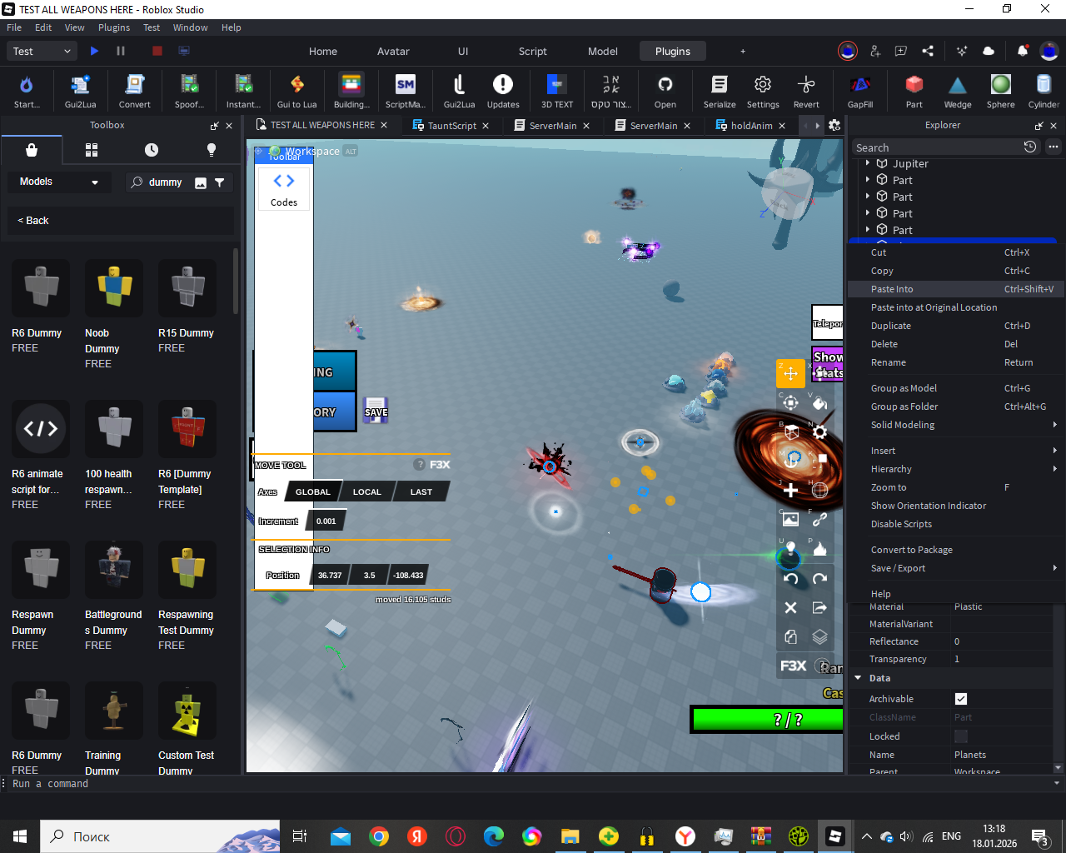Open the Model ribbon tab
This screenshot has height=853, width=1066.
click(603, 51)
